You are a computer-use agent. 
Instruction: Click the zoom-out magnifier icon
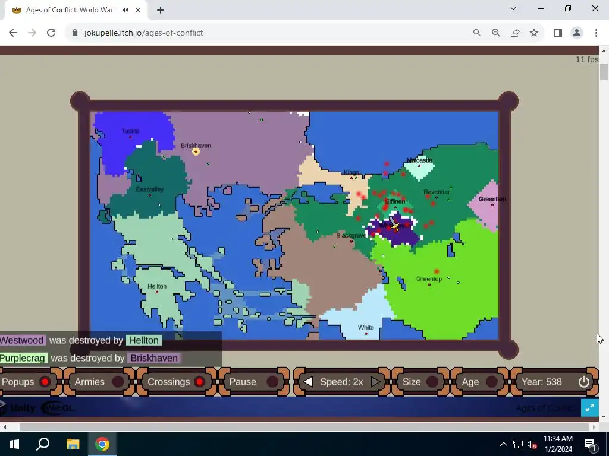point(495,33)
